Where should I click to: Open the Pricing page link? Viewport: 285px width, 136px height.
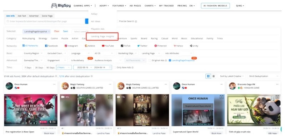(182, 6)
